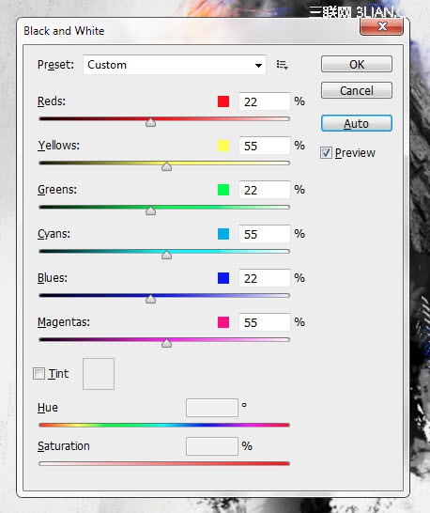Click the blue swatch beside Blues

(223, 278)
